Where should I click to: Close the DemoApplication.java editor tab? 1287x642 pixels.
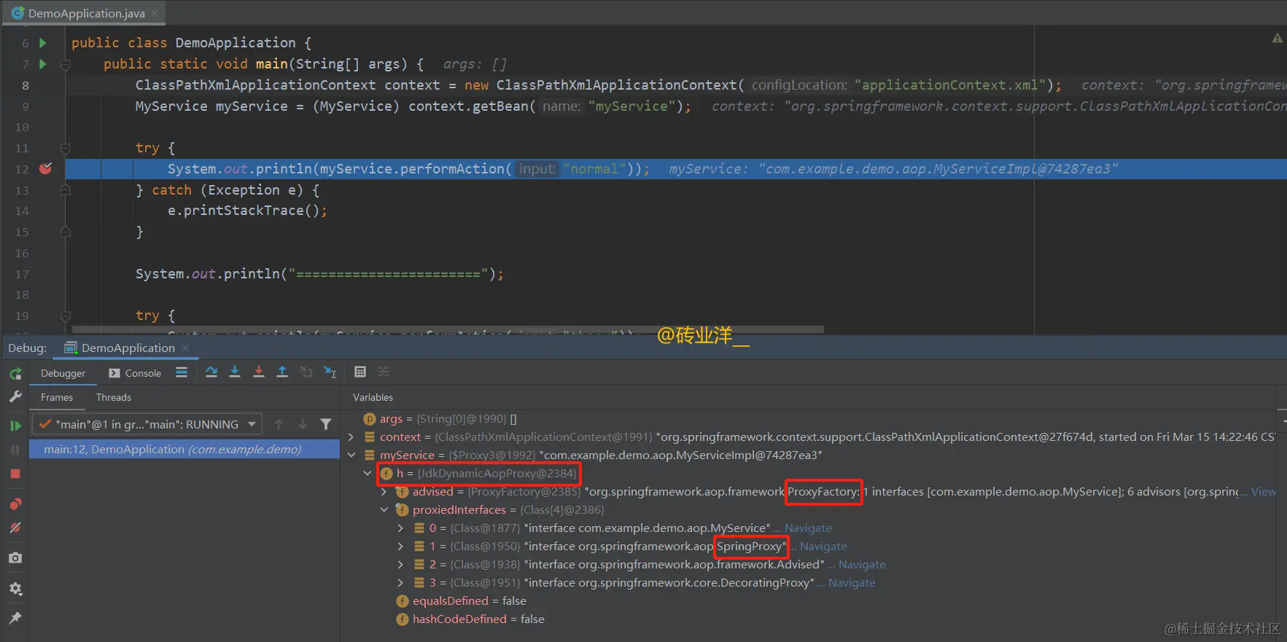pyautogui.click(x=155, y=14)
